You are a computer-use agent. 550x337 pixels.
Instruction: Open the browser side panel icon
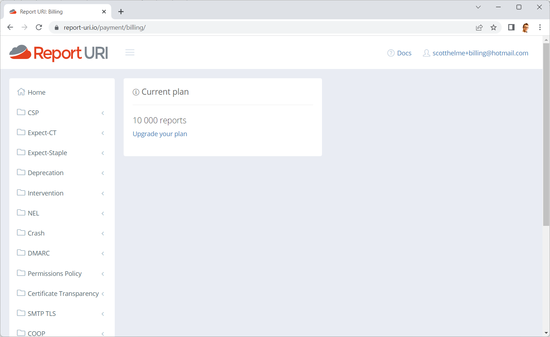(x=511, y=28)
